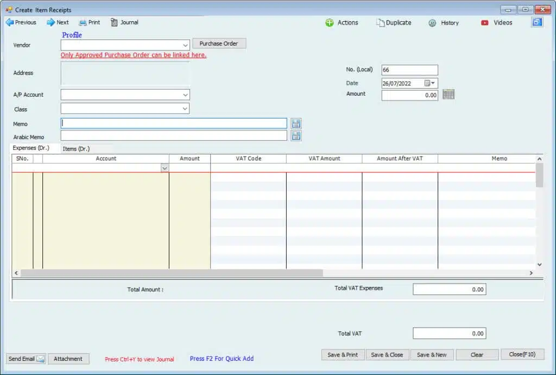The width and height of the screenshot is (556, 375).
Task: Click the Print printer icon in toolbar
Action: (83, 22)
